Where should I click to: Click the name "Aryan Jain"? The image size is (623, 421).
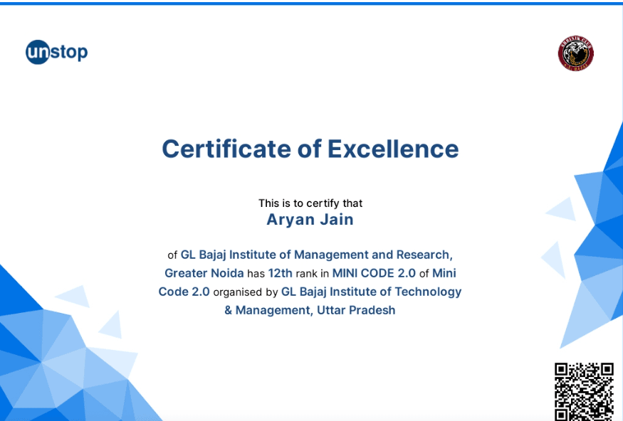click(310, 220)
